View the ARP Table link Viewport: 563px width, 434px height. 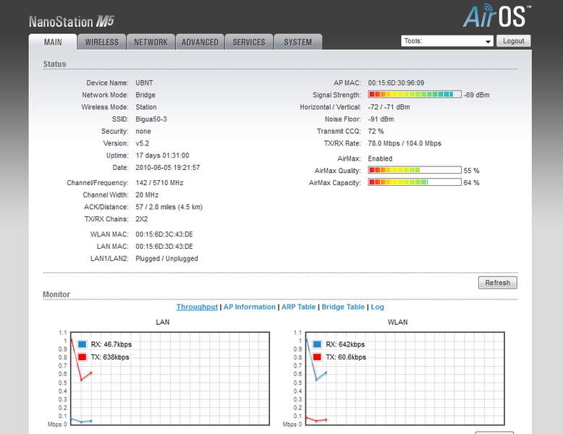coord(298,307)
